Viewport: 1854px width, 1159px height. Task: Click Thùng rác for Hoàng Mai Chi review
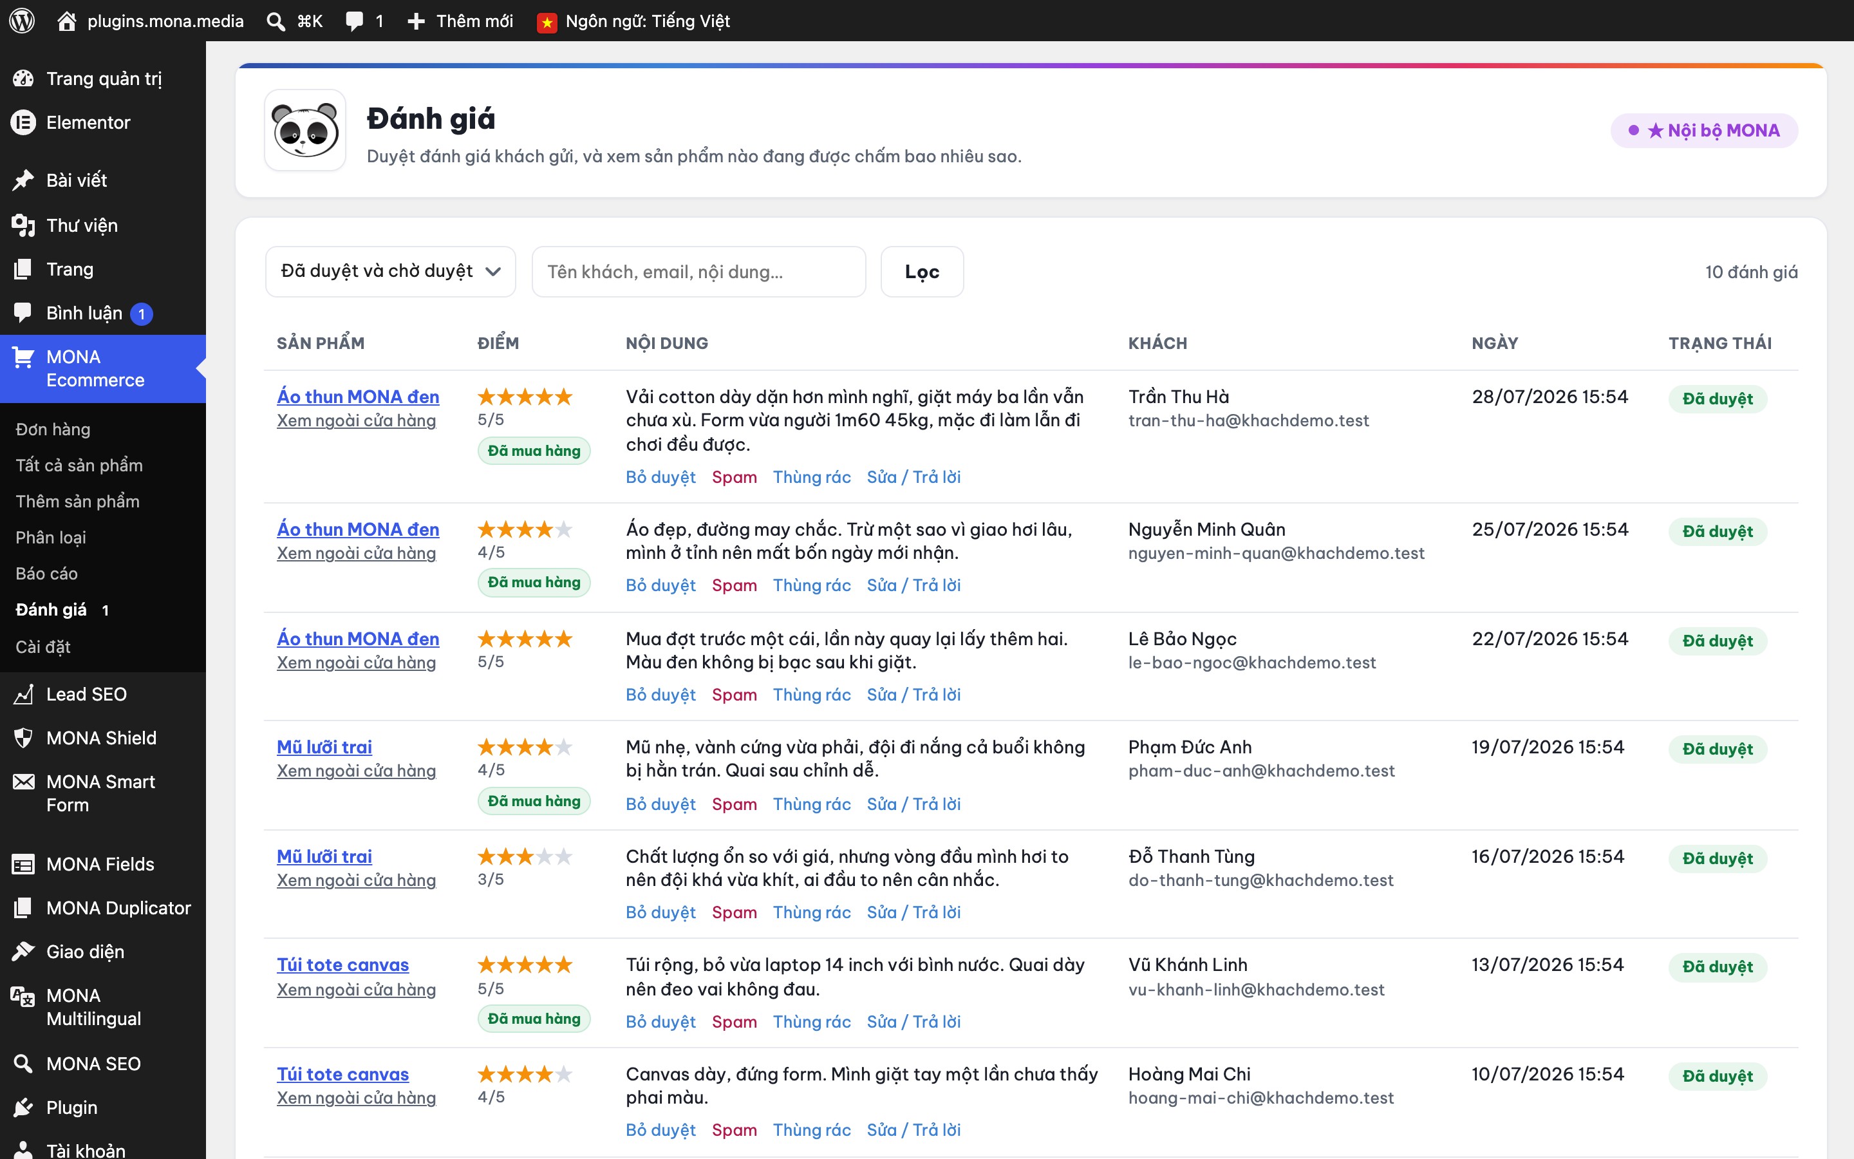(811, 1130)
